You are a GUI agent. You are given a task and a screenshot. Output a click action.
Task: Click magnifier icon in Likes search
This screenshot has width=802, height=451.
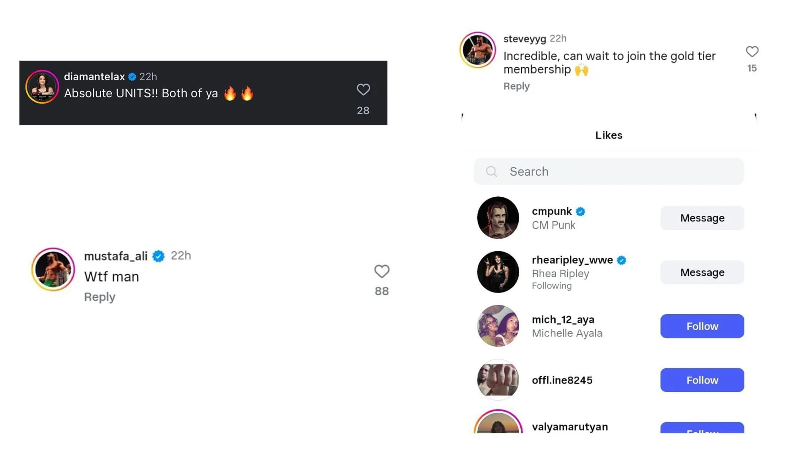point(491,172)
